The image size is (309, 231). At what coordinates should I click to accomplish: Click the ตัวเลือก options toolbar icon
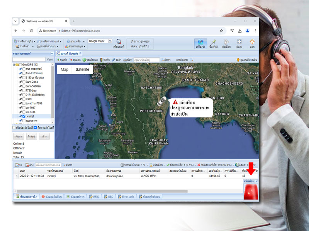tap(226, 44)
